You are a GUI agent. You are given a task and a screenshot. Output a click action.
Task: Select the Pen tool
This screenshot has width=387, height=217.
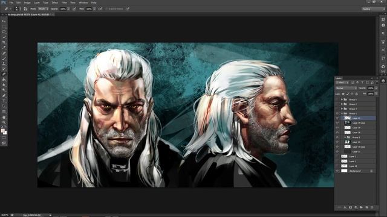tap(4, 96)
